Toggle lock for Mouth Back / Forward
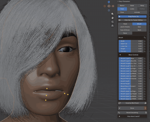 (x=145, y=86)
